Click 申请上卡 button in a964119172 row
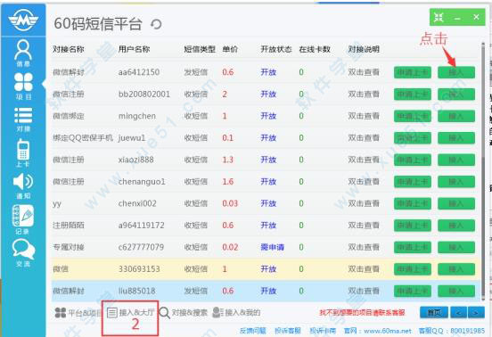This screenshot has width=492, height=337. [413, 226]
